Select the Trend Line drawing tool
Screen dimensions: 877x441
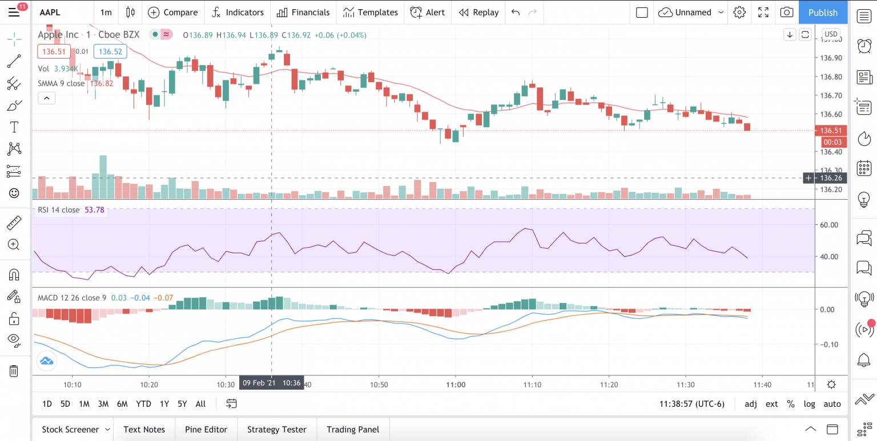coord(14,61)
